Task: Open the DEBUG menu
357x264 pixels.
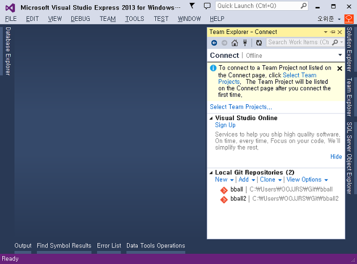Action: pos(80,19)
